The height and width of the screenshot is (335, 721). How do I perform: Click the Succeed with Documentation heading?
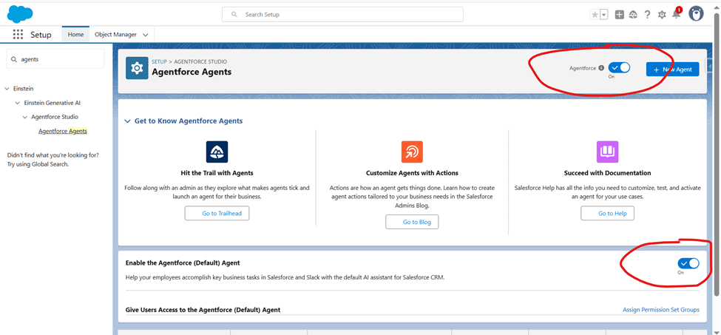(x=607, y=173)
